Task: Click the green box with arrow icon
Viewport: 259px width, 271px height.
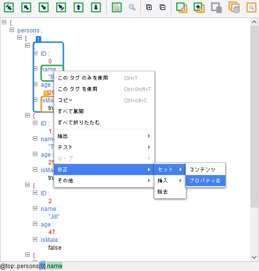Action: click(x=182, y=8)
